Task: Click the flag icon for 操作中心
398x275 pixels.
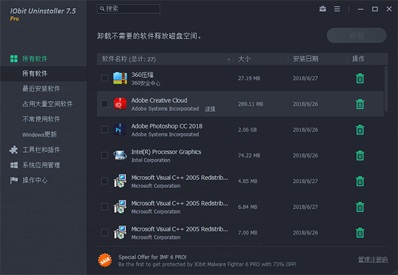Action: pyautogui.click(x=14, y=181)
